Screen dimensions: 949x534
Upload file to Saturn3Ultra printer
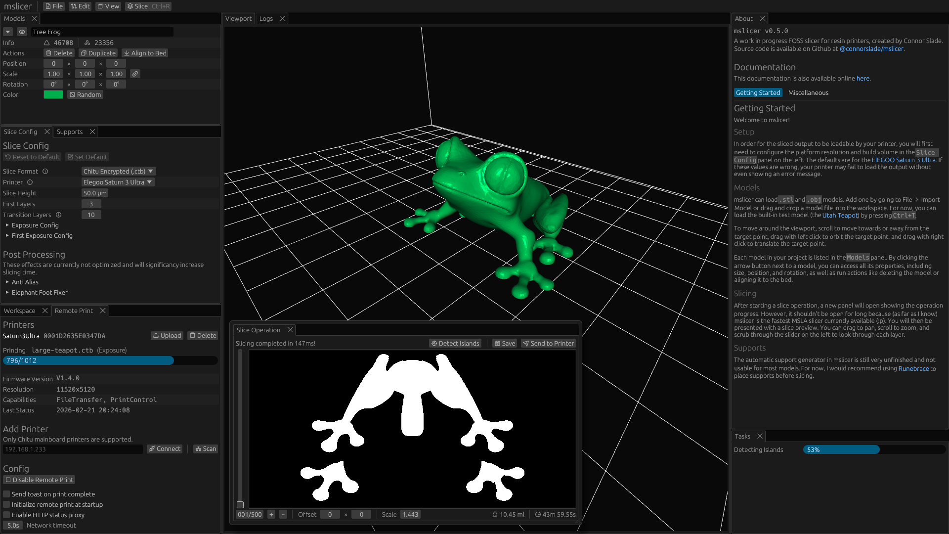click(167, 335)
